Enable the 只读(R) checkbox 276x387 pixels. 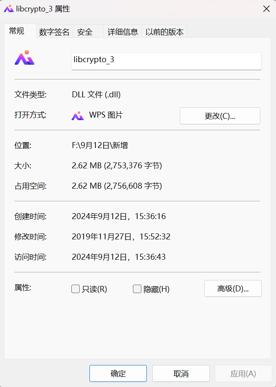76,289
